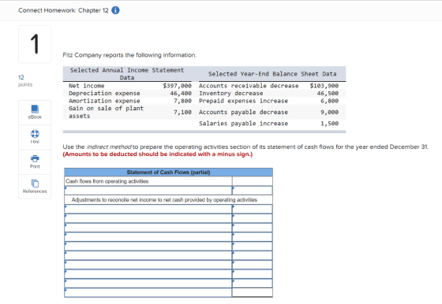The width and height of the screenshot is (442, 304).
Task: Select the Inventory decrease label
Action: tap(230, 94)
